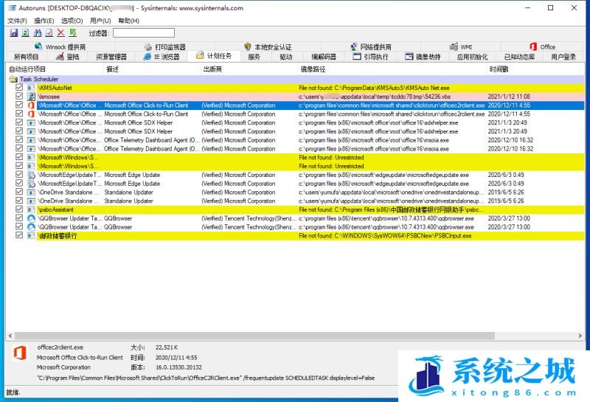
Task: Click the Refresh toolbar icon
Action: pyautogui.click(x=26, y=32)
